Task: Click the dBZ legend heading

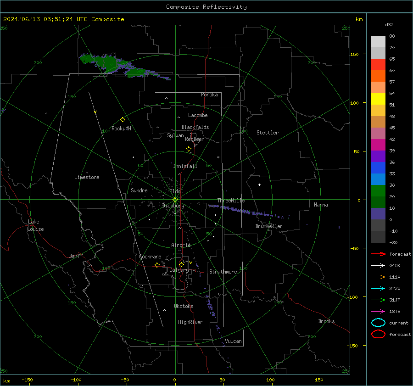Action: pyautogui.click(x=389, y=25)
